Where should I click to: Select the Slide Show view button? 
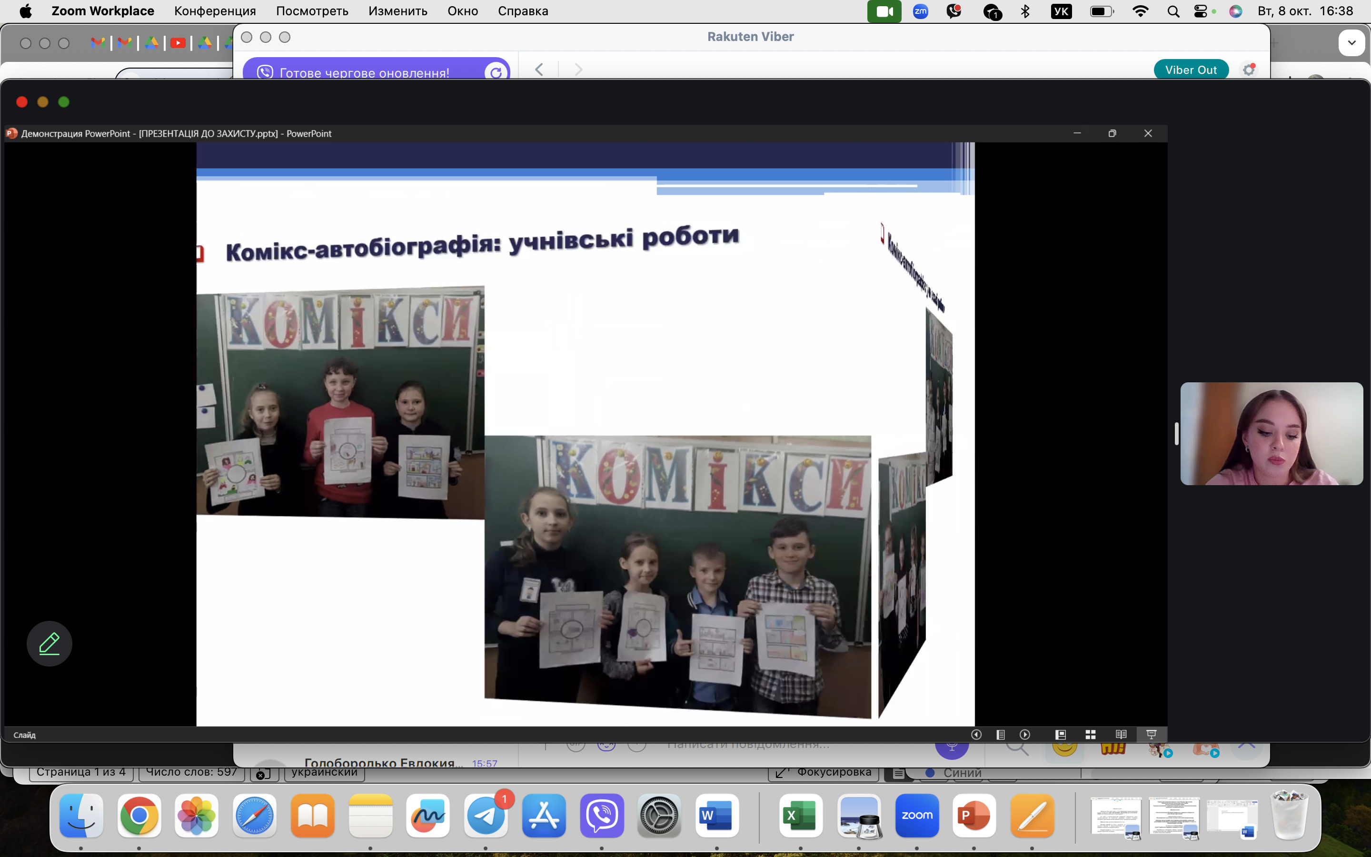(1151, 735)
